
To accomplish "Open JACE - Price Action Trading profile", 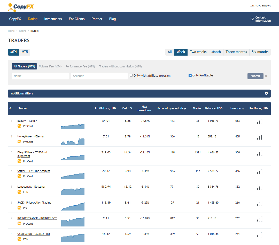I will point(34,203).
